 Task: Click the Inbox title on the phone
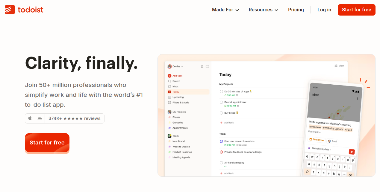315,95
